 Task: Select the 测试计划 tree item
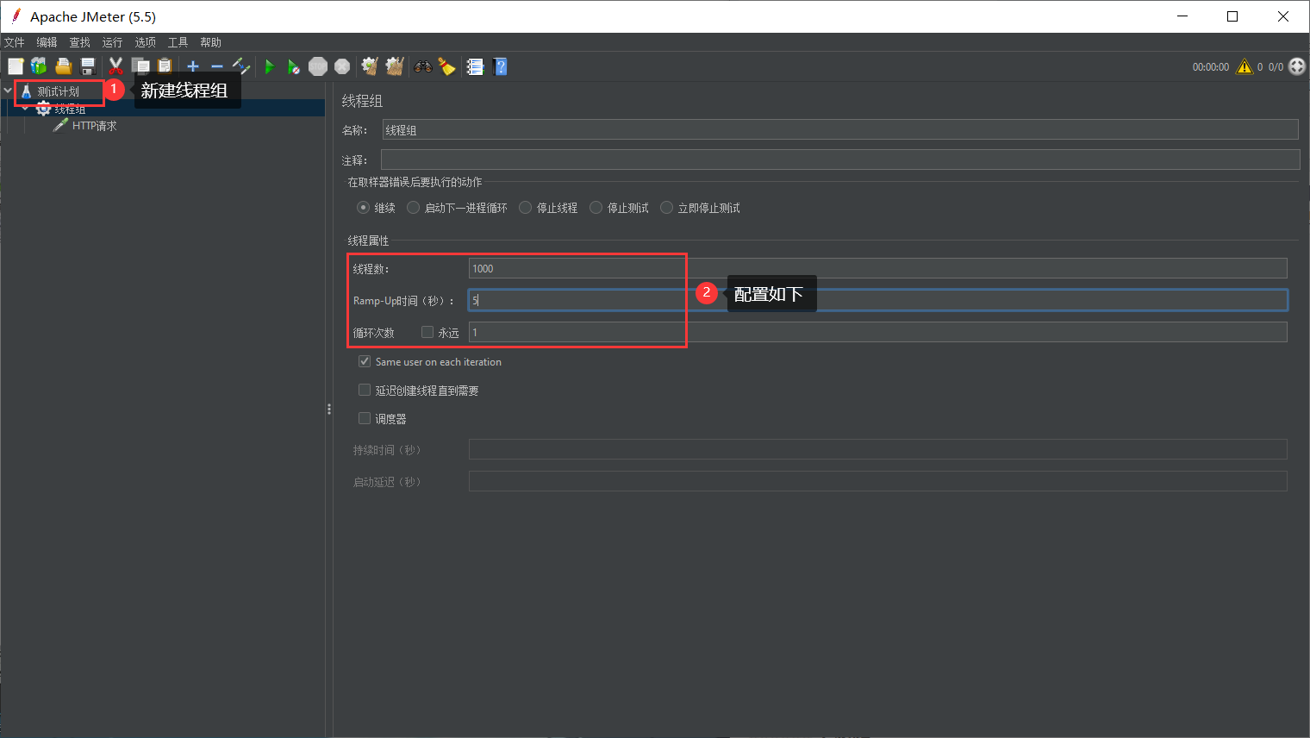click(58, 91)
